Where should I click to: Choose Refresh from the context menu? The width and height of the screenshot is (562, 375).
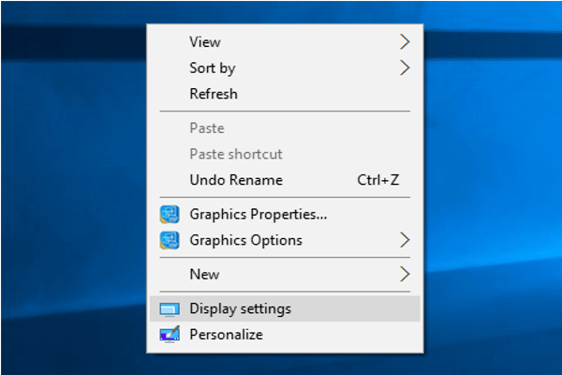(x=214, y=94)
